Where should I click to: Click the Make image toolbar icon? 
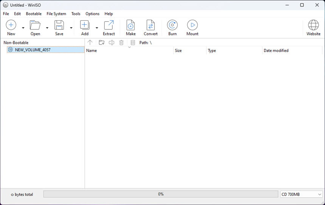tap(131, 25)
